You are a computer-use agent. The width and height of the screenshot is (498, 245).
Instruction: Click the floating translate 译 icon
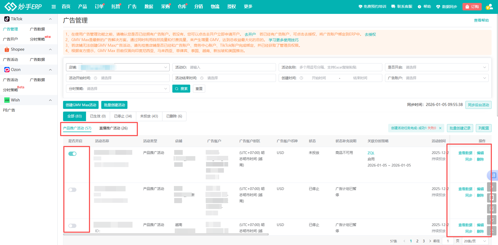493,175
